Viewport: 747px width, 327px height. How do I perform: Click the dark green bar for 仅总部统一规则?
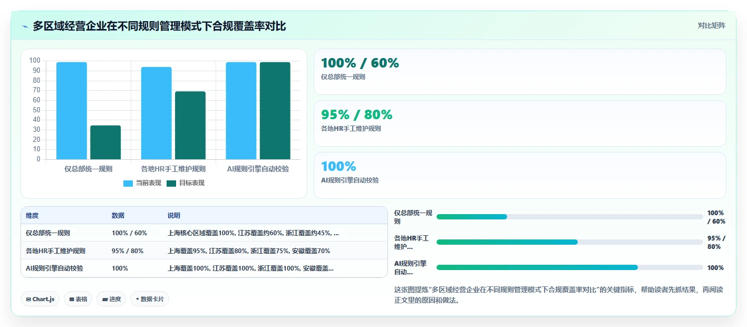coord(105,142)
